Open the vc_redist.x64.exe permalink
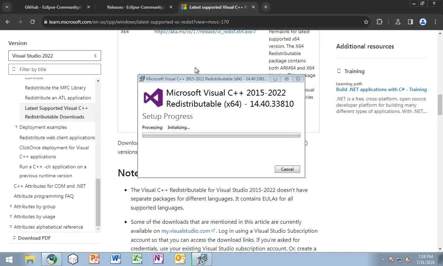The width and height of the screenshot is (443, 266). (x=205, y=32)
